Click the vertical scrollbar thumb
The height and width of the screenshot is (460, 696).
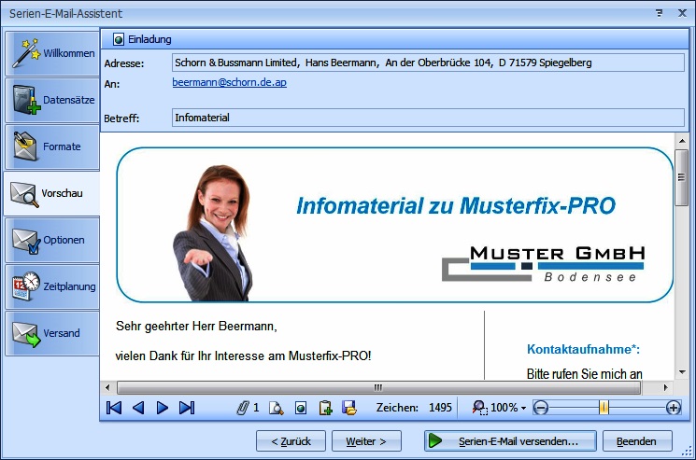pos(682,177)
